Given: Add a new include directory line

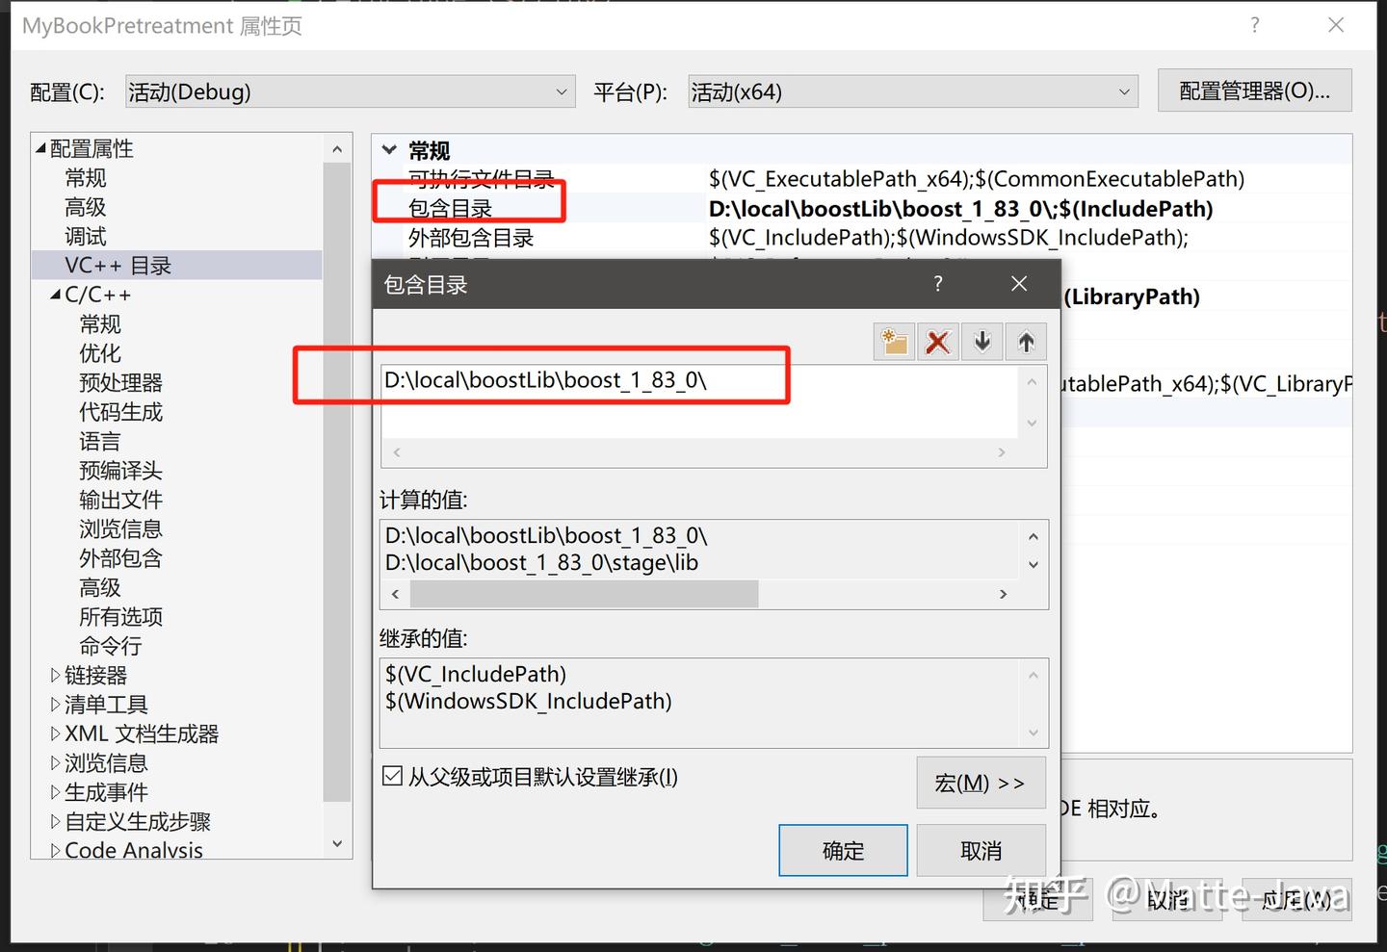Looking at the screenshot, I should tap(893, 341).
